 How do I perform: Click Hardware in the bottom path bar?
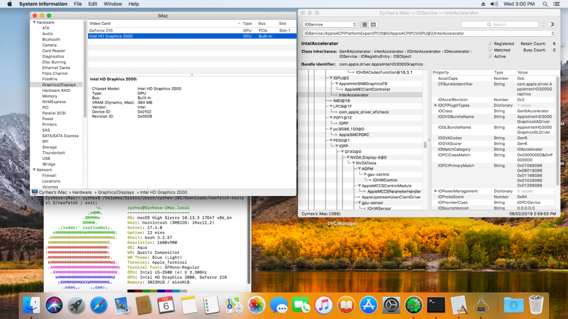coord(82,193)
